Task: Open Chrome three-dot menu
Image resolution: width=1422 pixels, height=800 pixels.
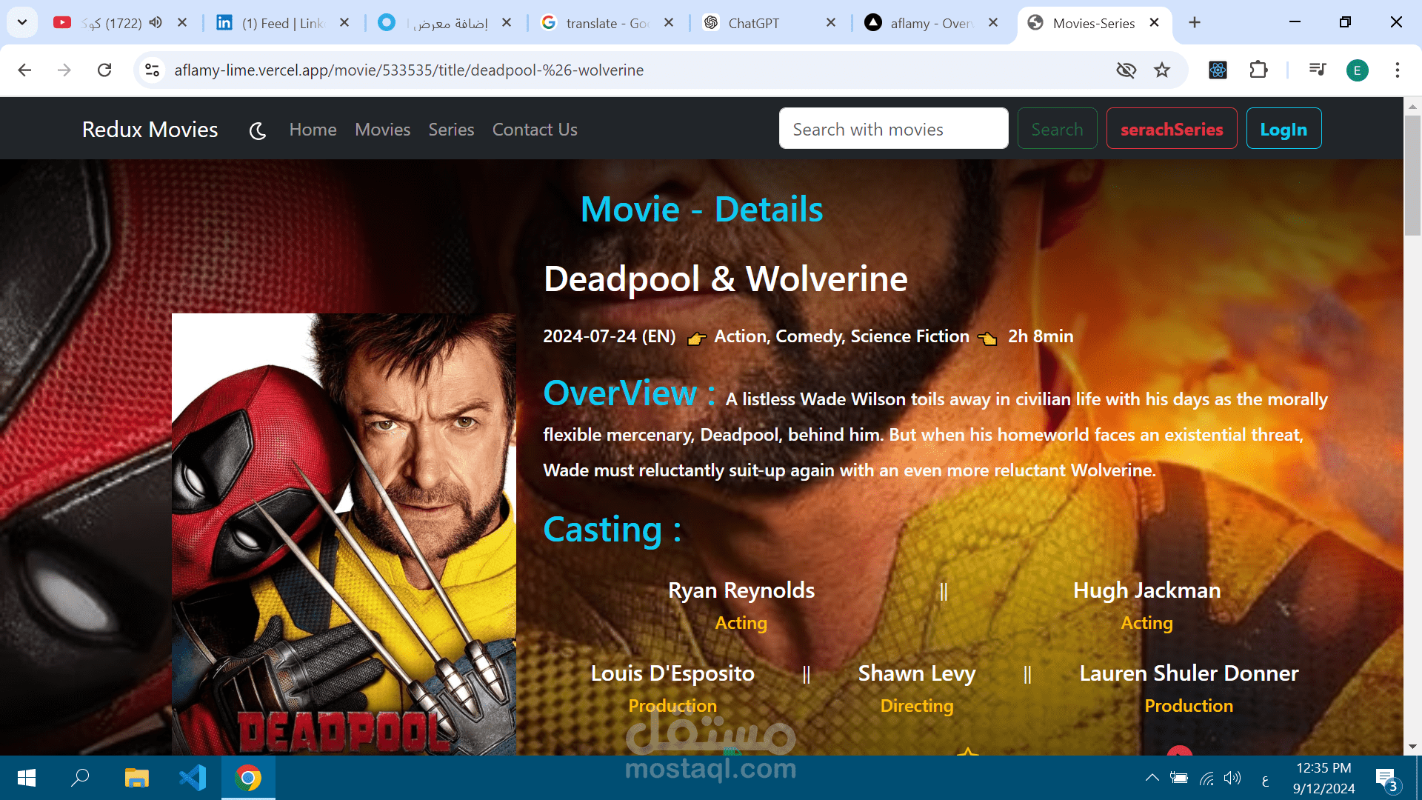Action: click(1397, 70)
